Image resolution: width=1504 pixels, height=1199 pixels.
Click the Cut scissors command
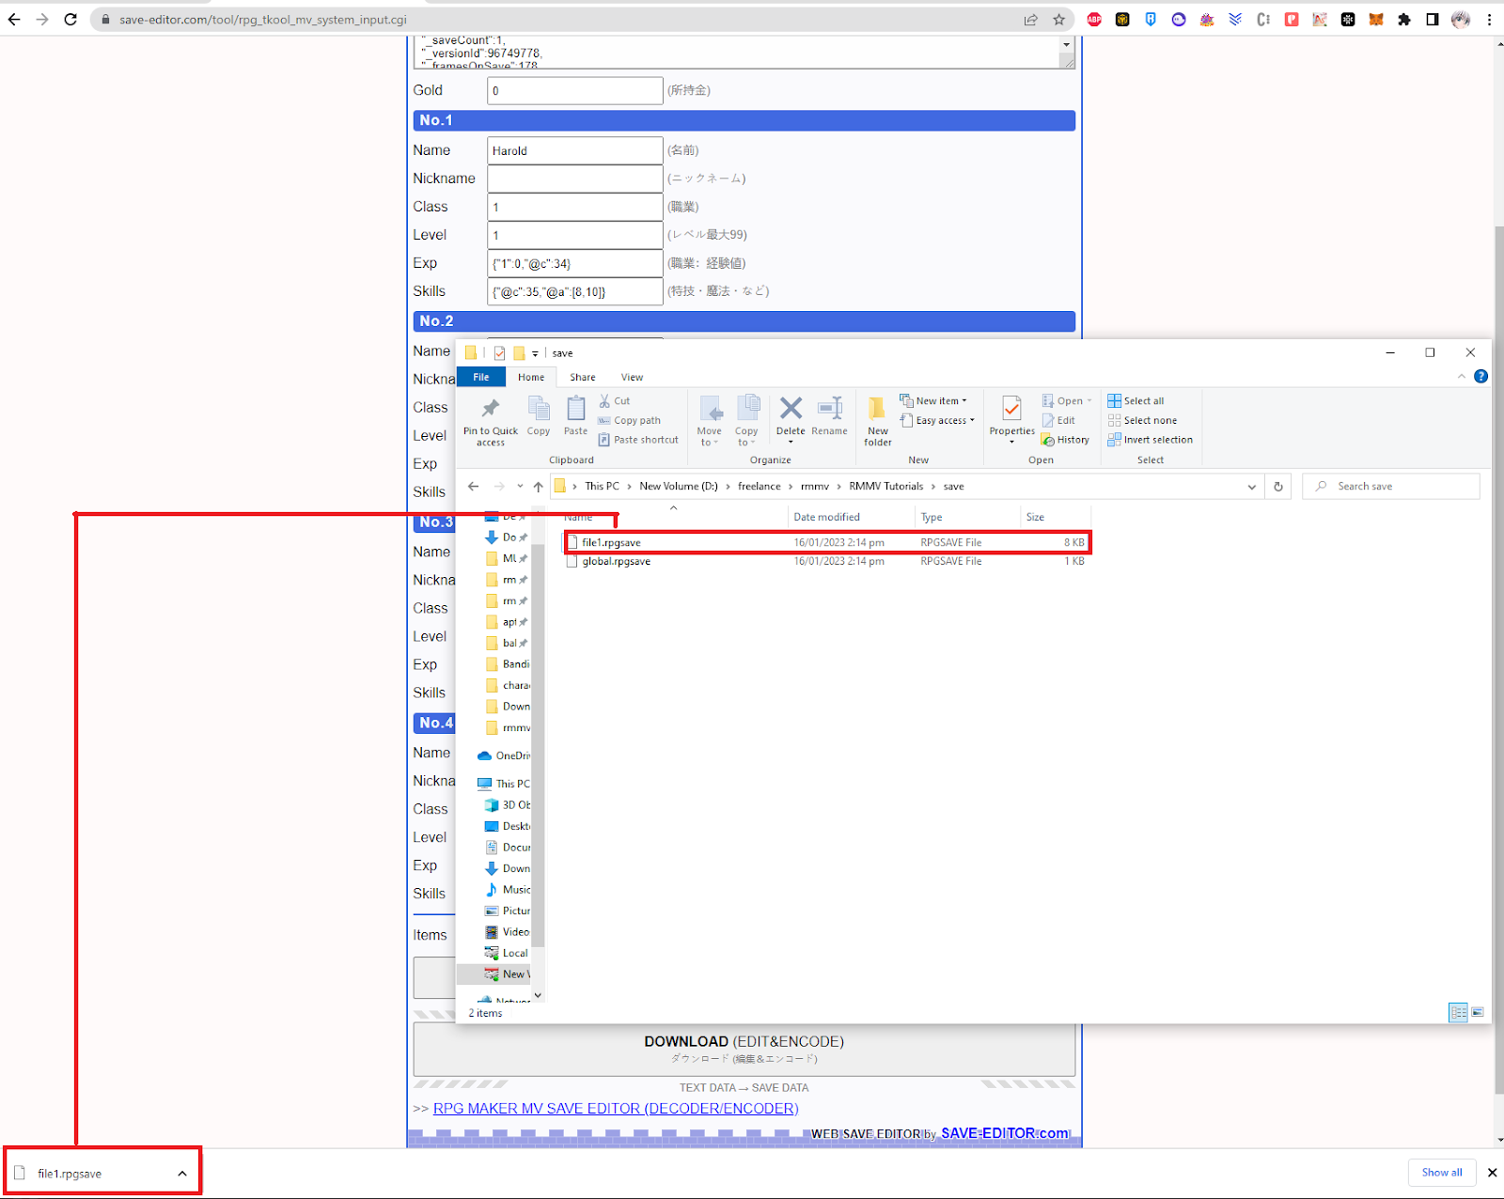615,400
